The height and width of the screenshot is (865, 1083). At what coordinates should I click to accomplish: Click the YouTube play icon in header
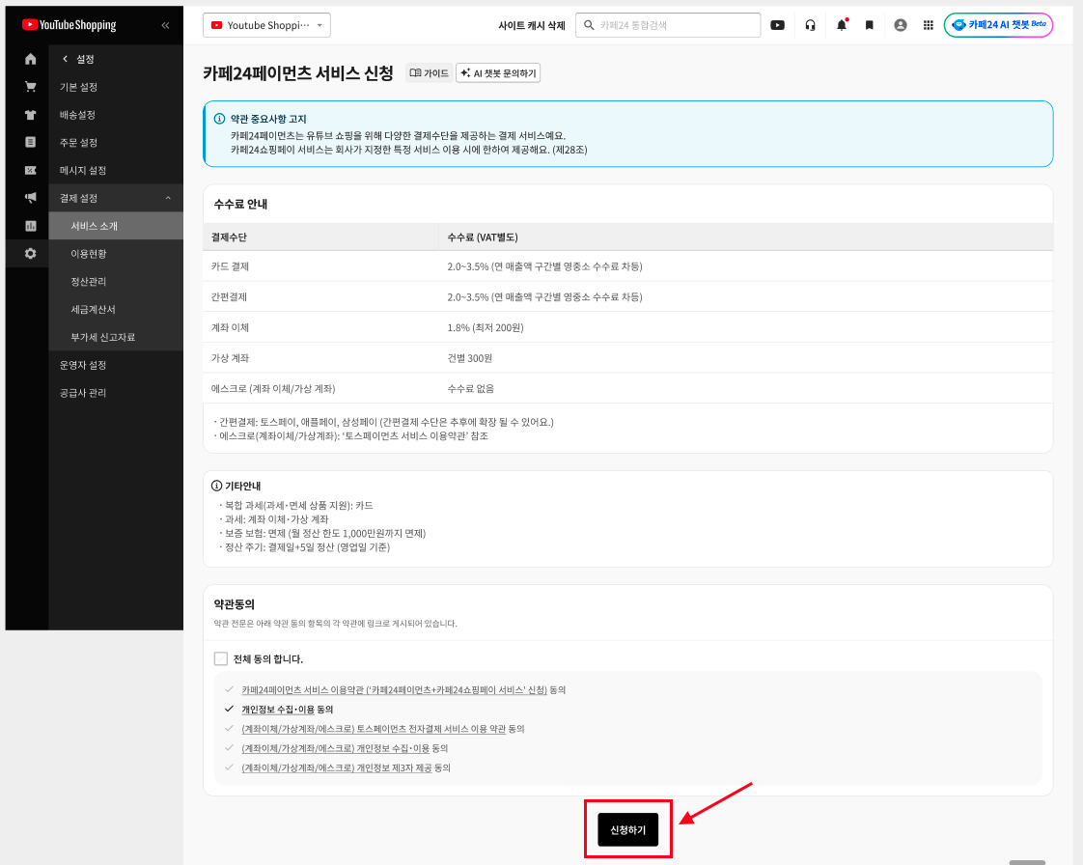[778, 25]
